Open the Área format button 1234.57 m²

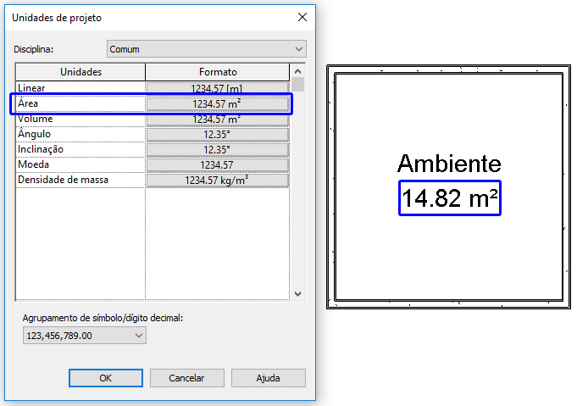[x=217, y=103]
